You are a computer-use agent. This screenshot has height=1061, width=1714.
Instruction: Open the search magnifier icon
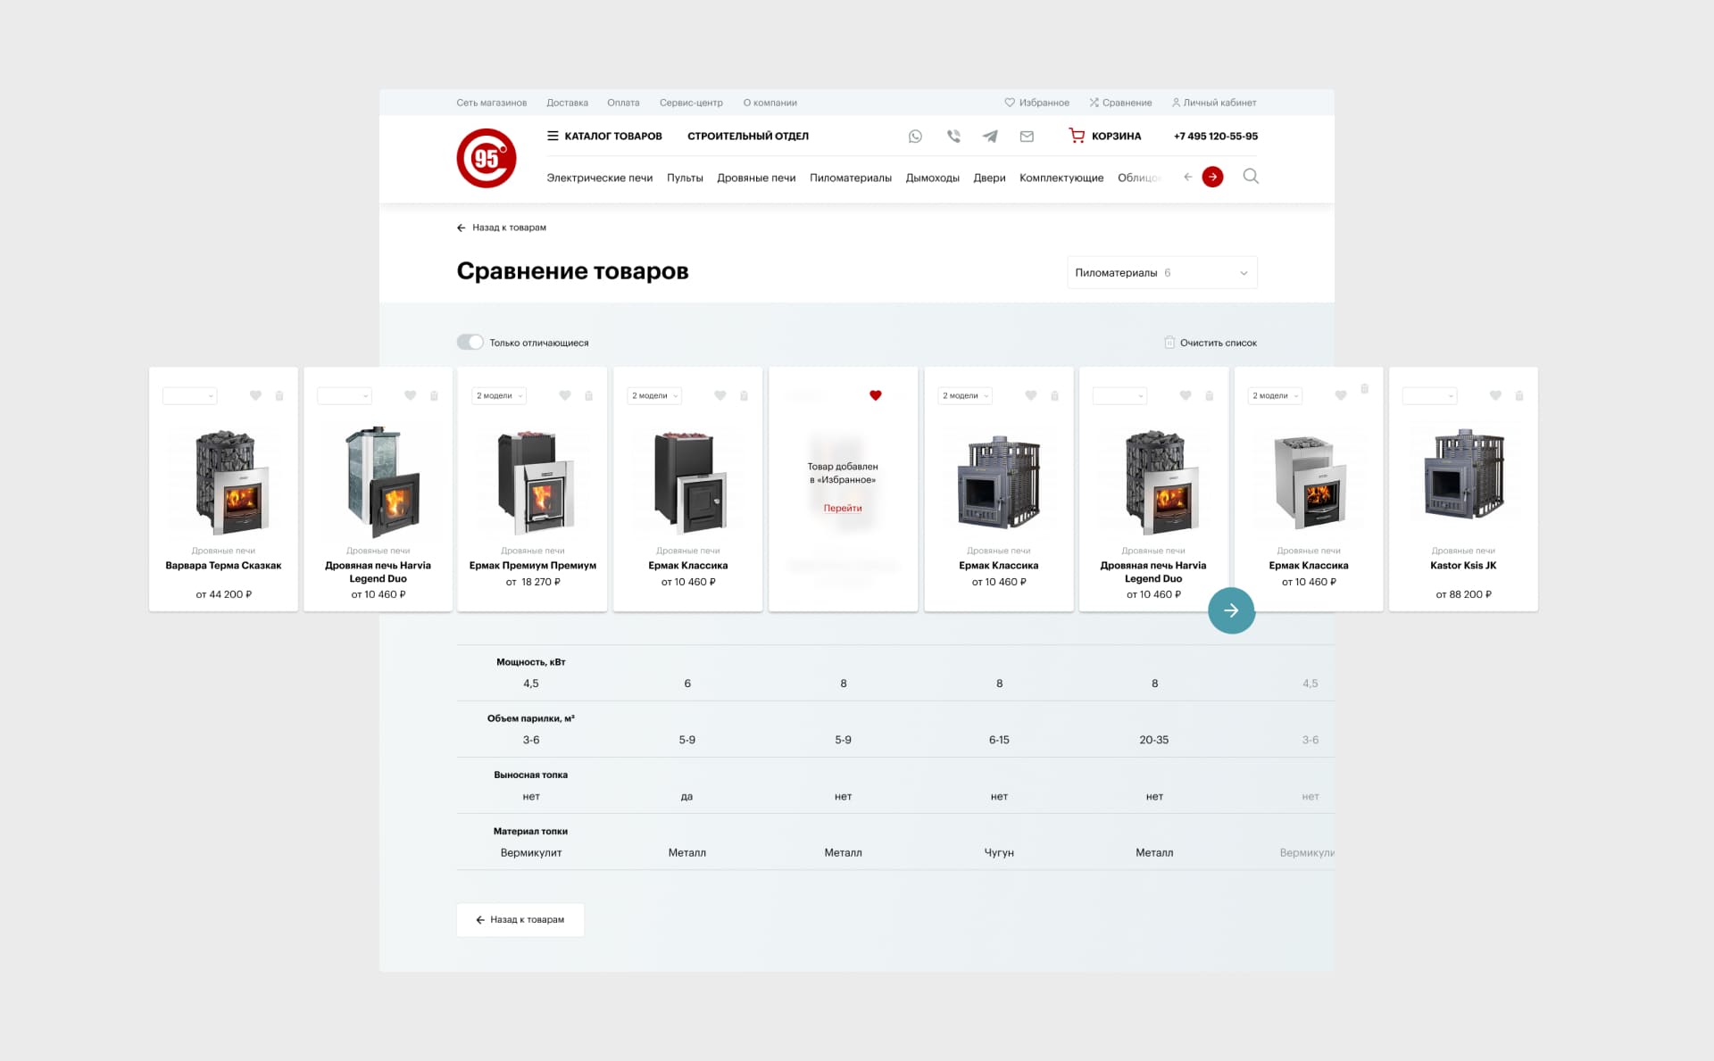(1251, 177)
